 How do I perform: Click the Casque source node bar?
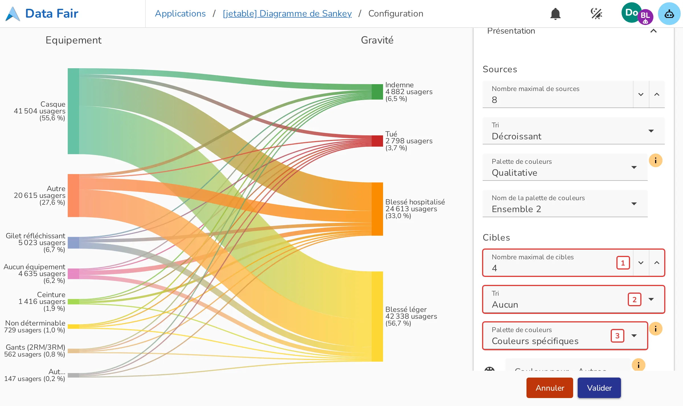73,111
